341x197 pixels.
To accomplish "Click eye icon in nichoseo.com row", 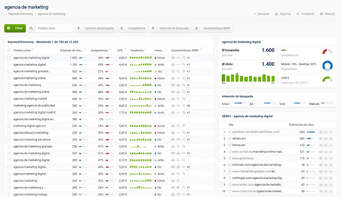I will (321, 165).
